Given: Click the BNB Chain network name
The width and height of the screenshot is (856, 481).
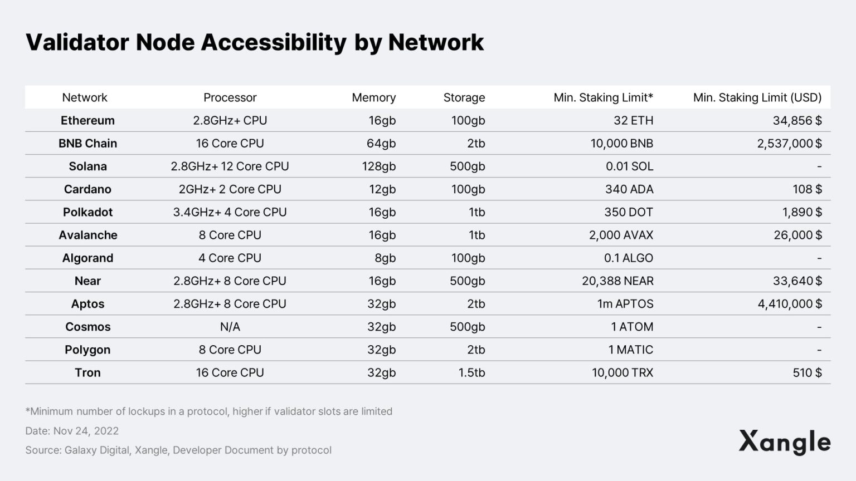Looking at the screenshot, I should point(87,143).
